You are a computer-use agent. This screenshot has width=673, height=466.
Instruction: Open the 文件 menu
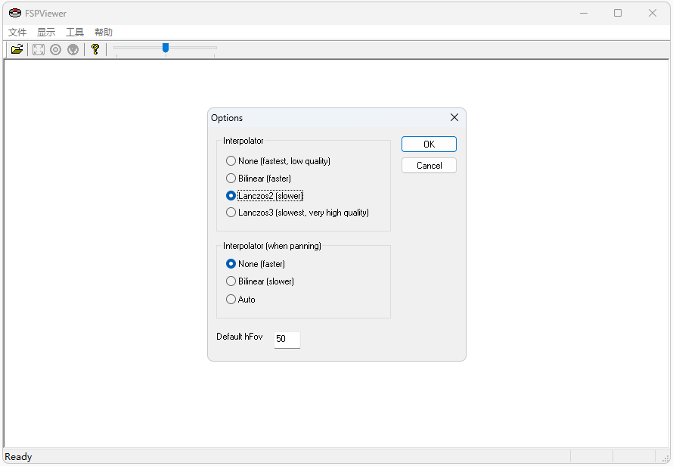click(x=17, y=33)
